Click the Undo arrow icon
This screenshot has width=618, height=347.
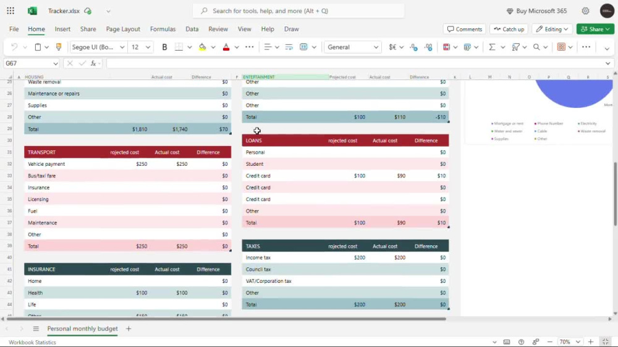(14, 47)
